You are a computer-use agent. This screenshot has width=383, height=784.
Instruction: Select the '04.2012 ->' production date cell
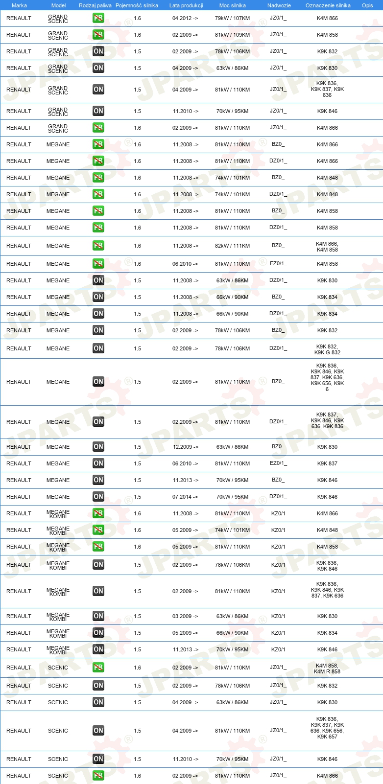pyautogui.click(x=185, y=18)
